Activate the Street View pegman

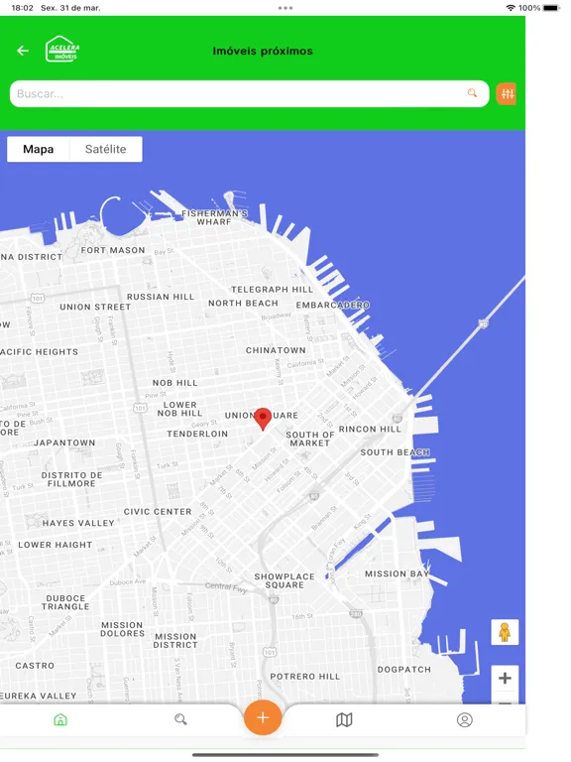pyautogui.click(x=505, y=632)
